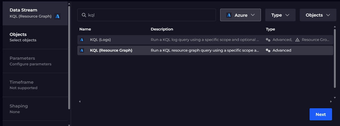Select the KQL (Logs) data stream
The width and height of the screenshot is (340, 126).
pyautogui.click(x=205, y=40)
